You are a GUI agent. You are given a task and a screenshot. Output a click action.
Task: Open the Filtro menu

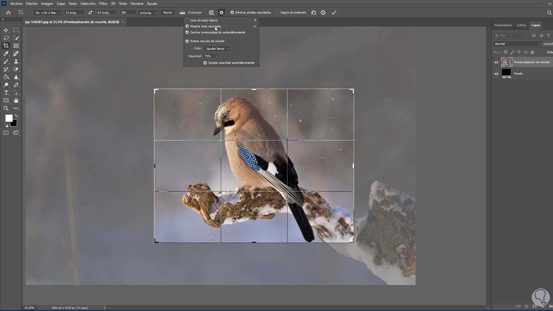[x=103, y=4]
